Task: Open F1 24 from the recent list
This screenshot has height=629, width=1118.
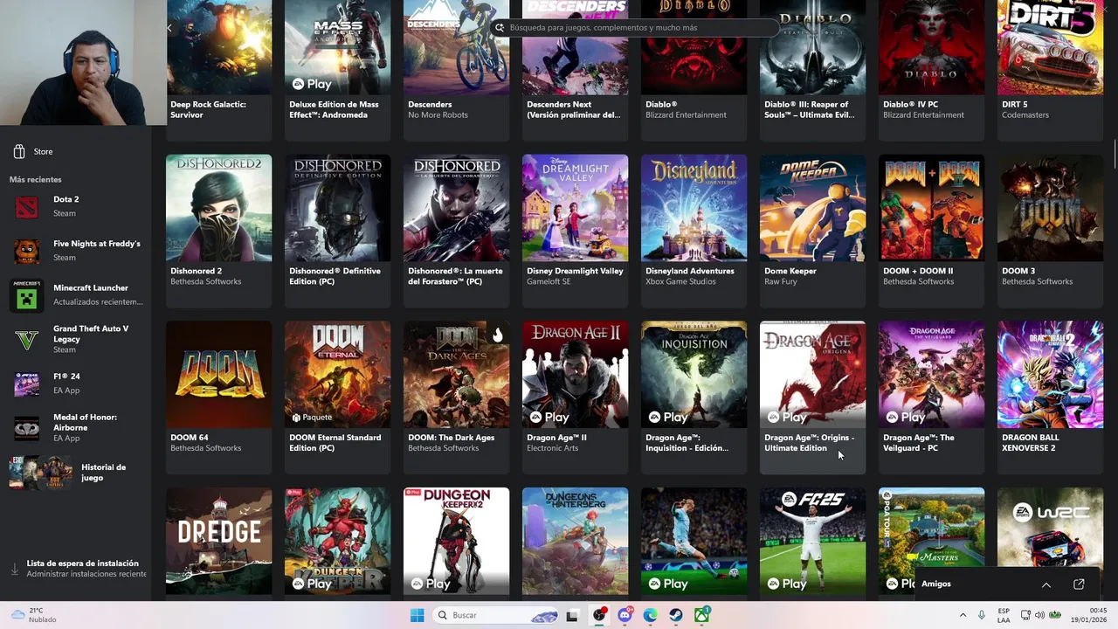Action: pos(76,384)
